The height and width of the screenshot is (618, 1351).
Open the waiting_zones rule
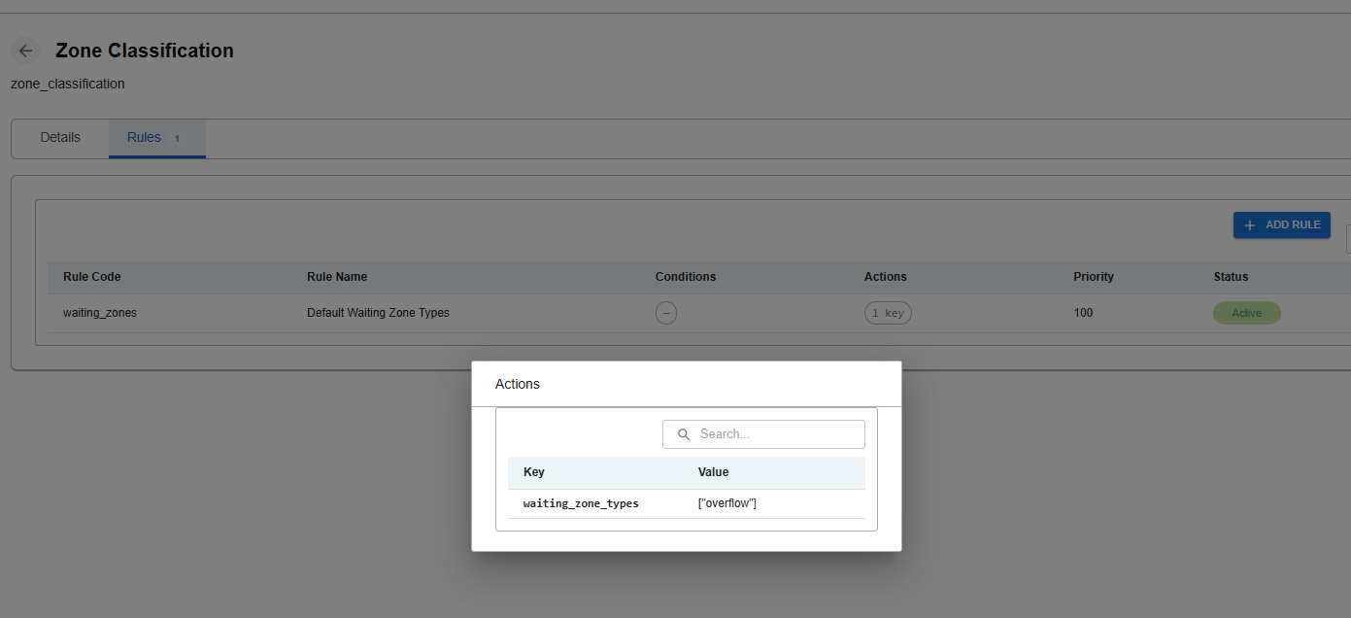point(98,312)
